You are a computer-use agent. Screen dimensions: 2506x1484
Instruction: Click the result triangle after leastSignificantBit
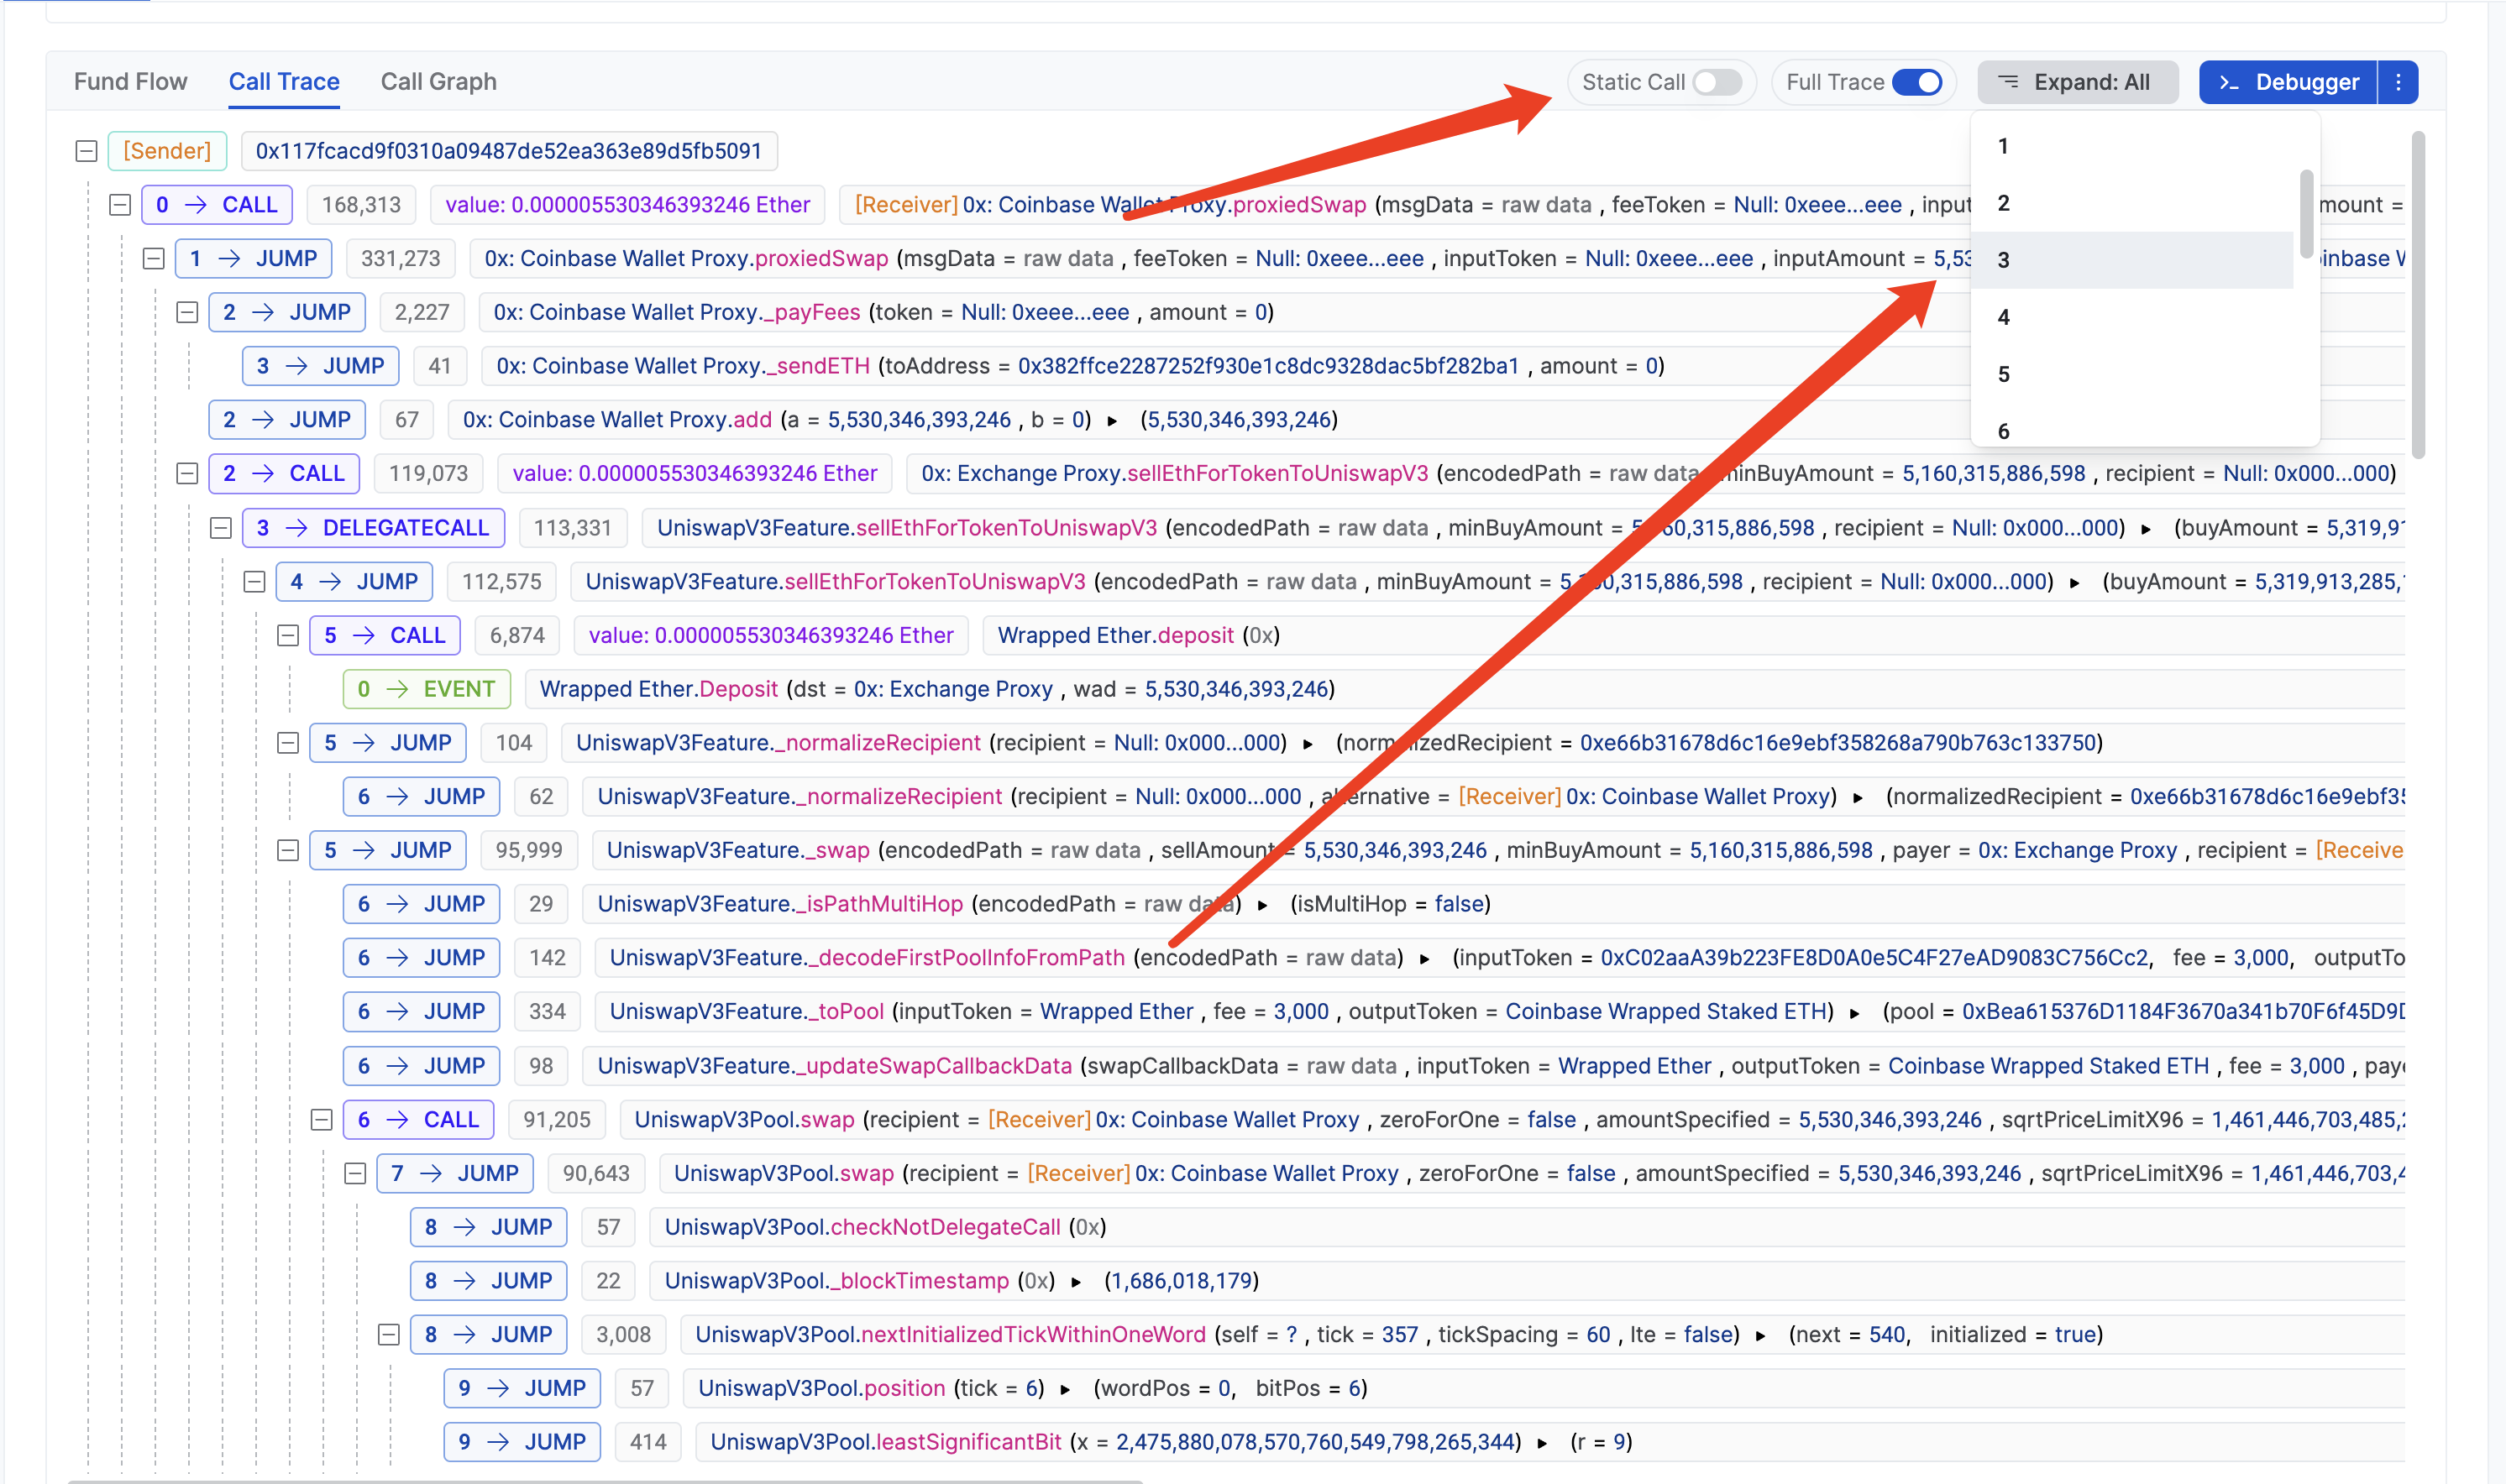1543,1443
